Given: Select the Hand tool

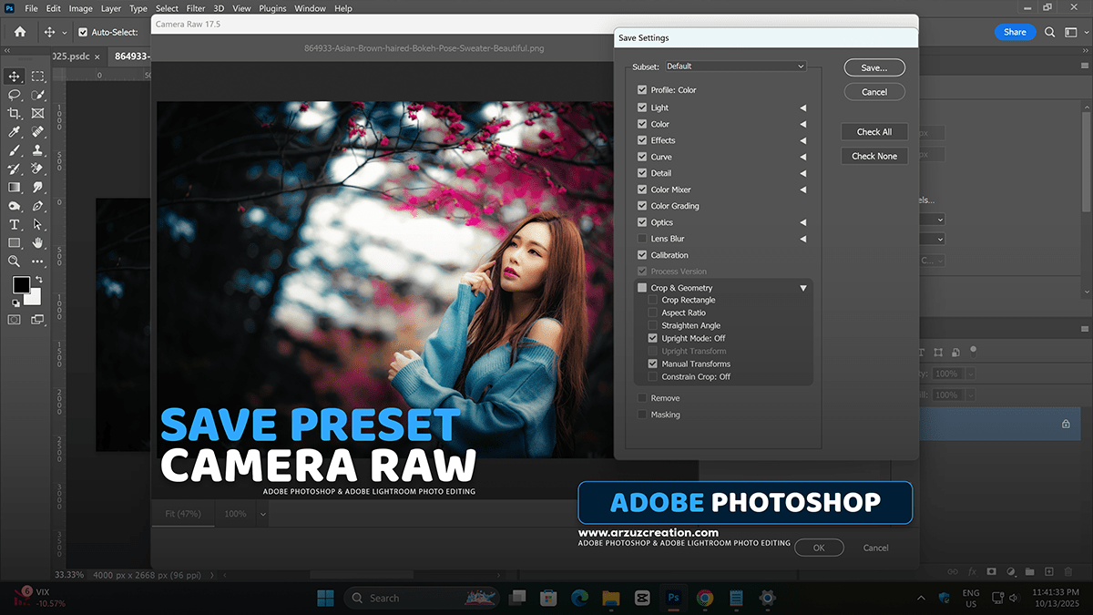Looking at the screenshot, I should tap(38, 243).
